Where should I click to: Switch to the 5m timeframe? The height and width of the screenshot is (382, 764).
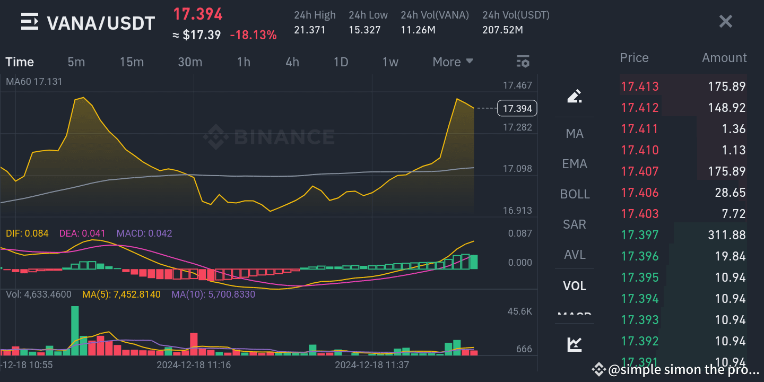click(x=76, y=62)
